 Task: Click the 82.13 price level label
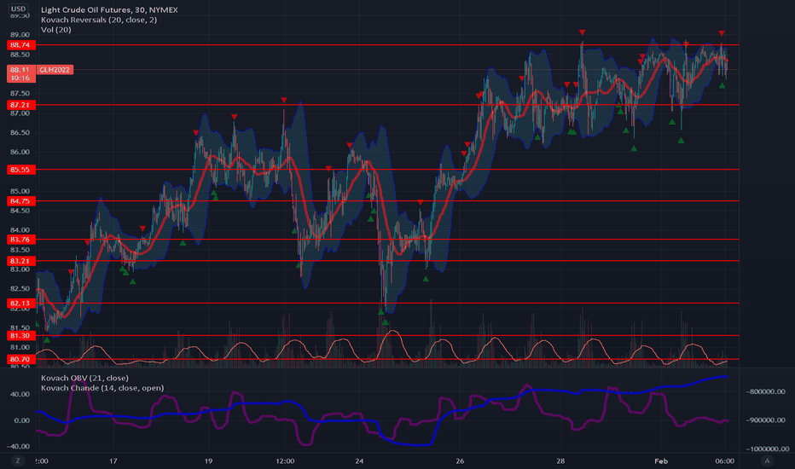pos(20,304)
